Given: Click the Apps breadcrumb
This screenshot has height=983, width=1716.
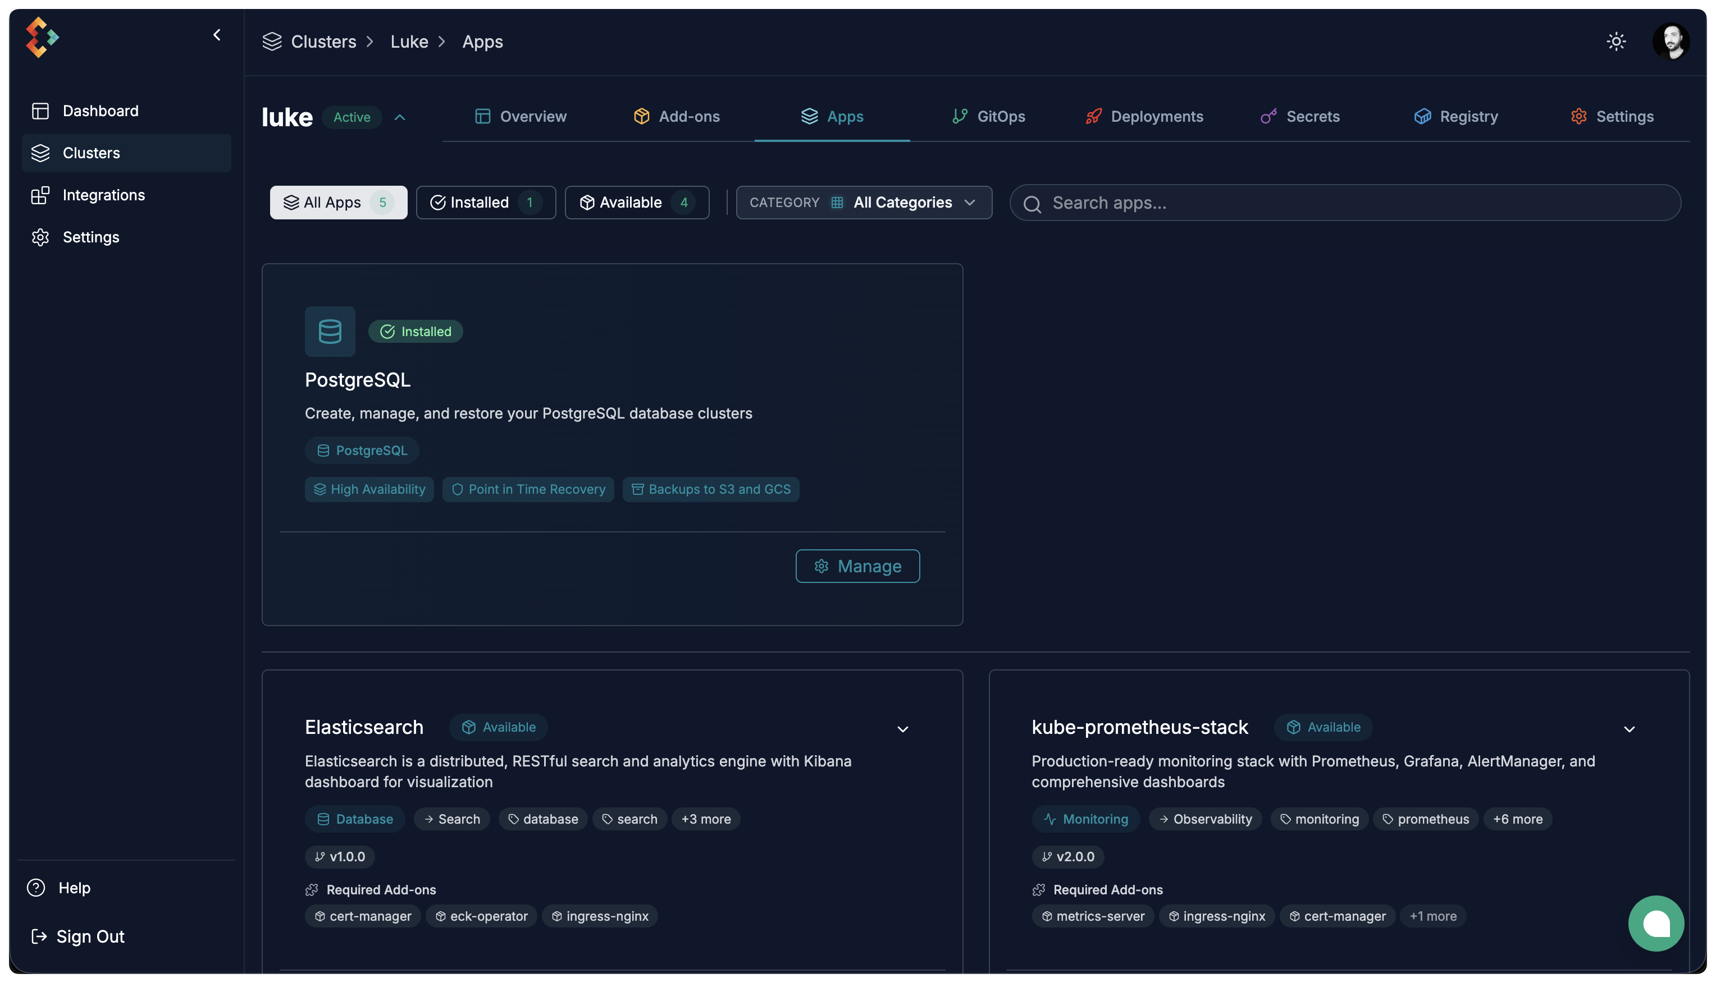Looking at the screenshot, I should (x=482, y=42).
